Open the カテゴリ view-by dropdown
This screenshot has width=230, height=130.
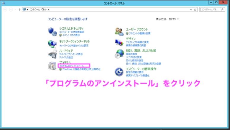coord(174,19)
